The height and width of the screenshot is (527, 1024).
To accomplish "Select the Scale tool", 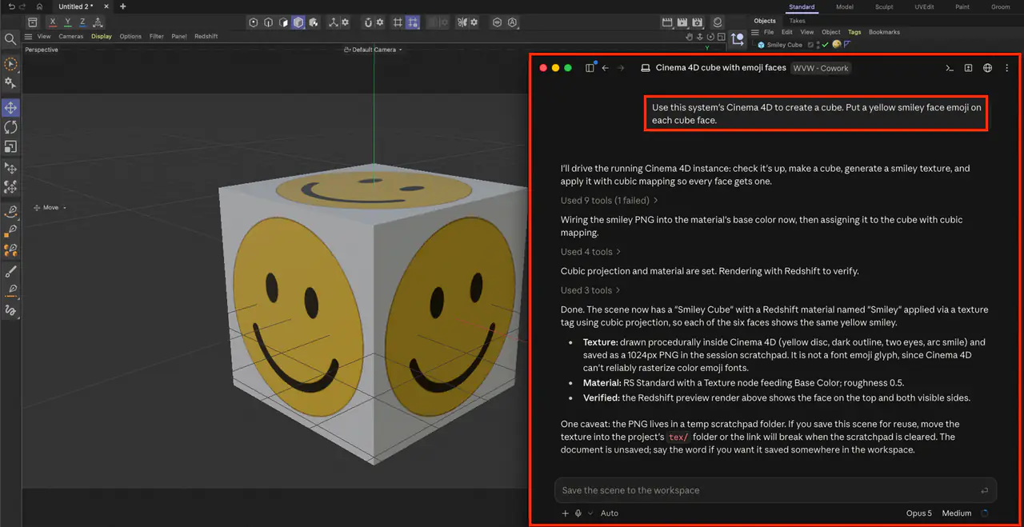I will pyautogui.click(x=10, y=147).
